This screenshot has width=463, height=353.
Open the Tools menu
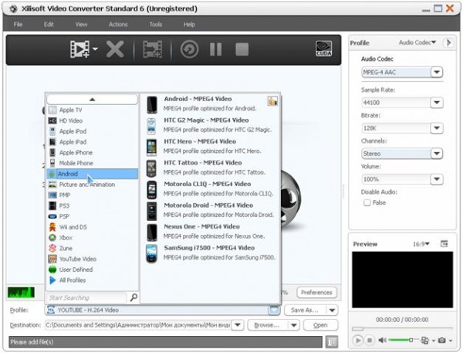click(156, 25)
